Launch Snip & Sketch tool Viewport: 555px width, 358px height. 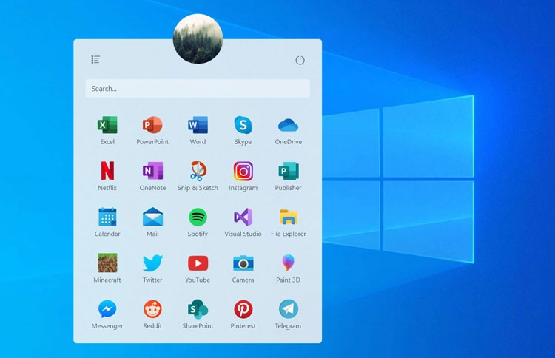[198, 172]
